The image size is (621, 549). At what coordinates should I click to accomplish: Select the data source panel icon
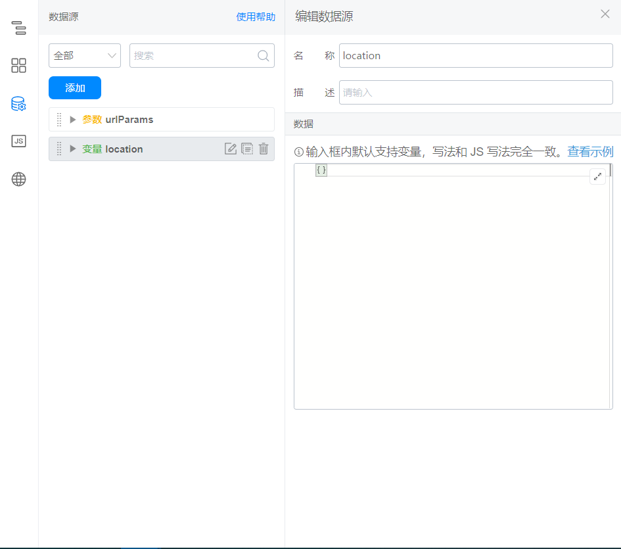point(18,103)
